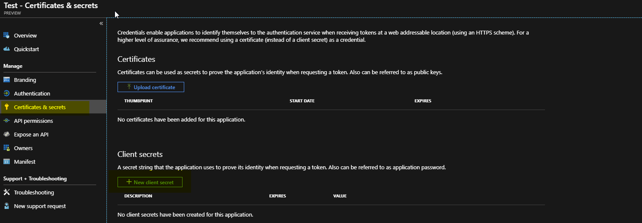Click the Expose an API icon
642x223 pixels.
tap(6, 134)
